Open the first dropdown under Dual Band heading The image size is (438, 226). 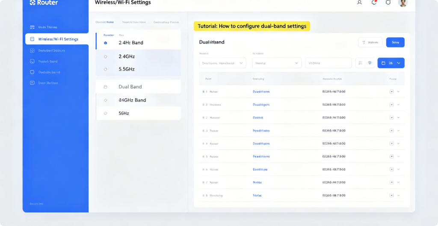222,63
